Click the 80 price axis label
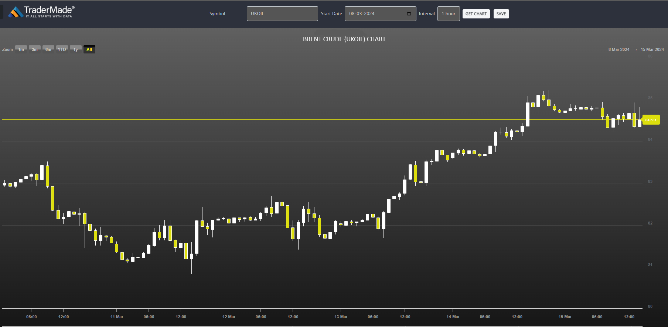The image size is (668, 327). (650, 306)
